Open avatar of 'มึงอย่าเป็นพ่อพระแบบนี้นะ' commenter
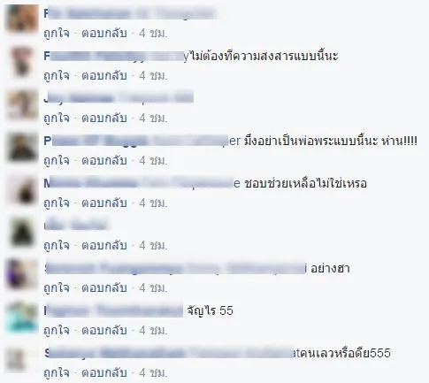The height and width of the screenshot is (383, 429). (x=22, y=148)
